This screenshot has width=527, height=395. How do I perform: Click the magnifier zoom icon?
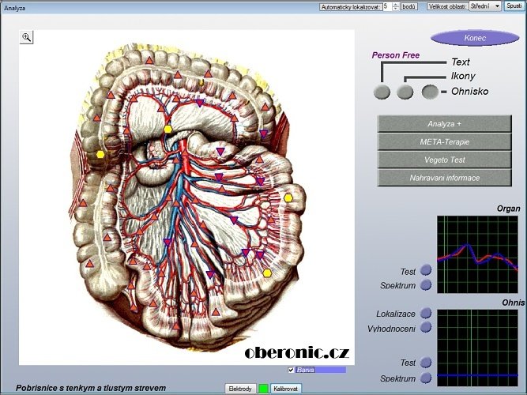pyautogui.click(x=26, y=37)
